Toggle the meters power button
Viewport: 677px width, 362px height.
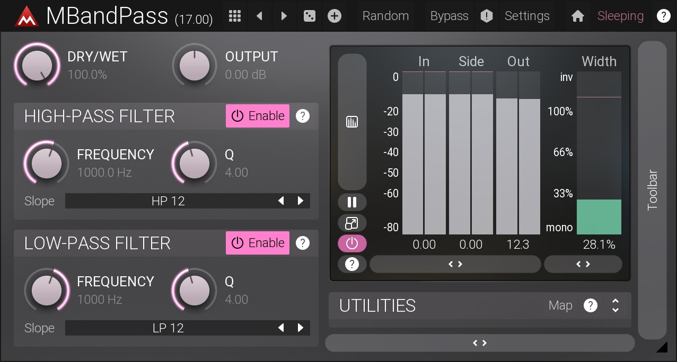[x=352, y=243]
